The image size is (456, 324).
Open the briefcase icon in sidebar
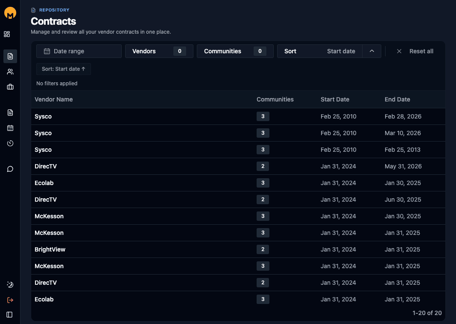click(x=10, y=87)
